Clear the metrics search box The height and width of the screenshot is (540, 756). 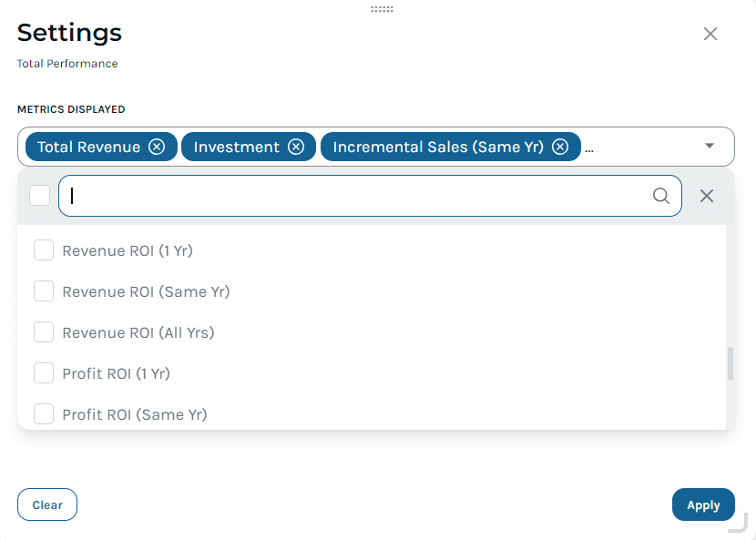[x=707, y=196]
